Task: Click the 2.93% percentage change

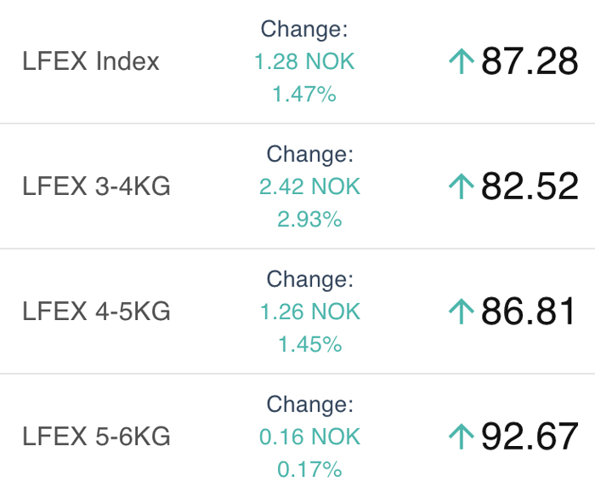Action: (x=309, y=220)
